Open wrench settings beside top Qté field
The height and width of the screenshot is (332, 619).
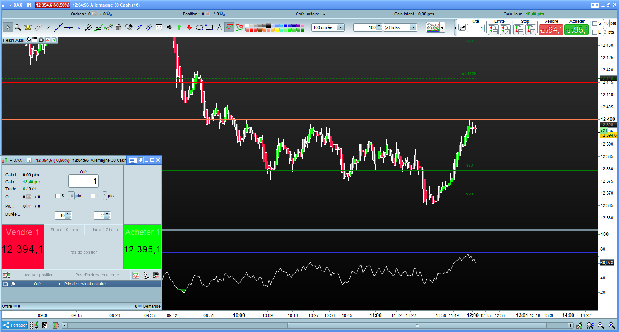pyautogui.click(x=462, y=27)
